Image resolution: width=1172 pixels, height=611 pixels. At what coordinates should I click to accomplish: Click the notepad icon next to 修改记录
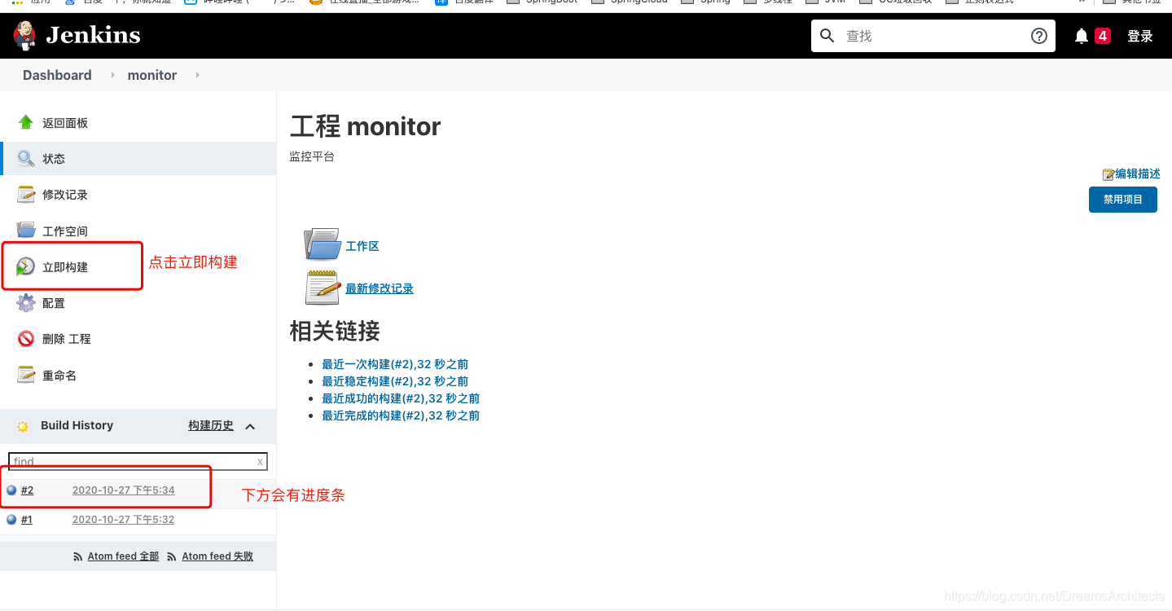(x=26, y=194)
